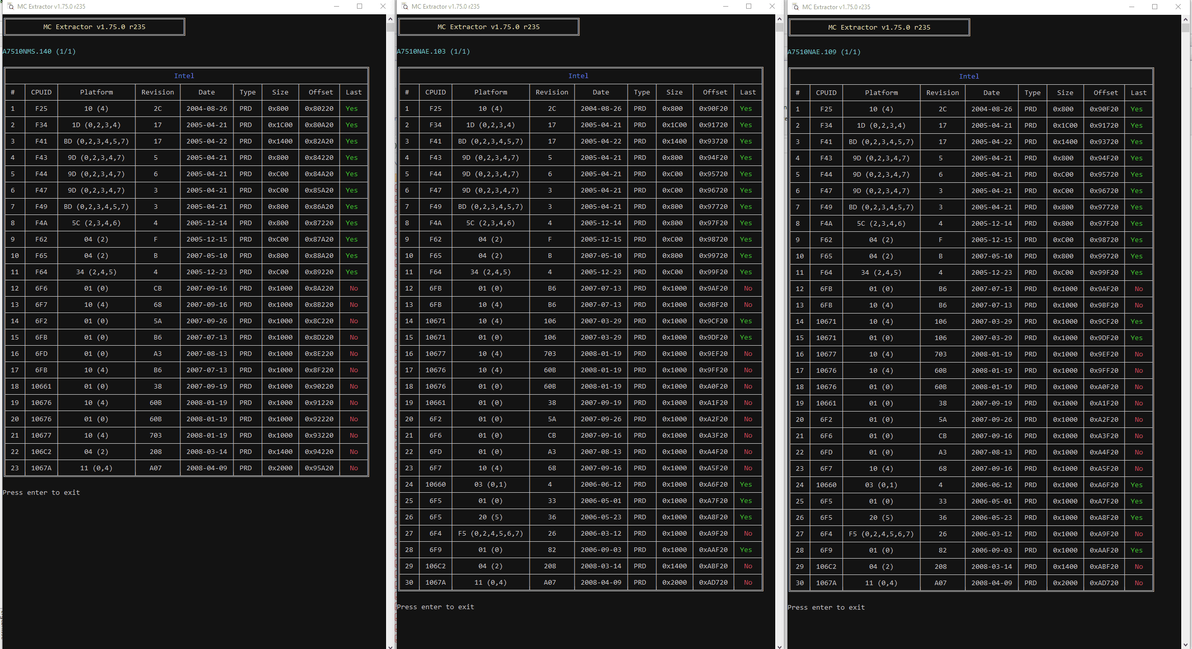Screen dimensions: 1192x649
Task: Click the MC Extractor banner in A7510NMS.140 window
Action: 94,27
